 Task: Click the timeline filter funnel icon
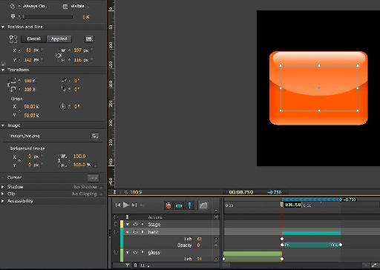tap(127, 266)
